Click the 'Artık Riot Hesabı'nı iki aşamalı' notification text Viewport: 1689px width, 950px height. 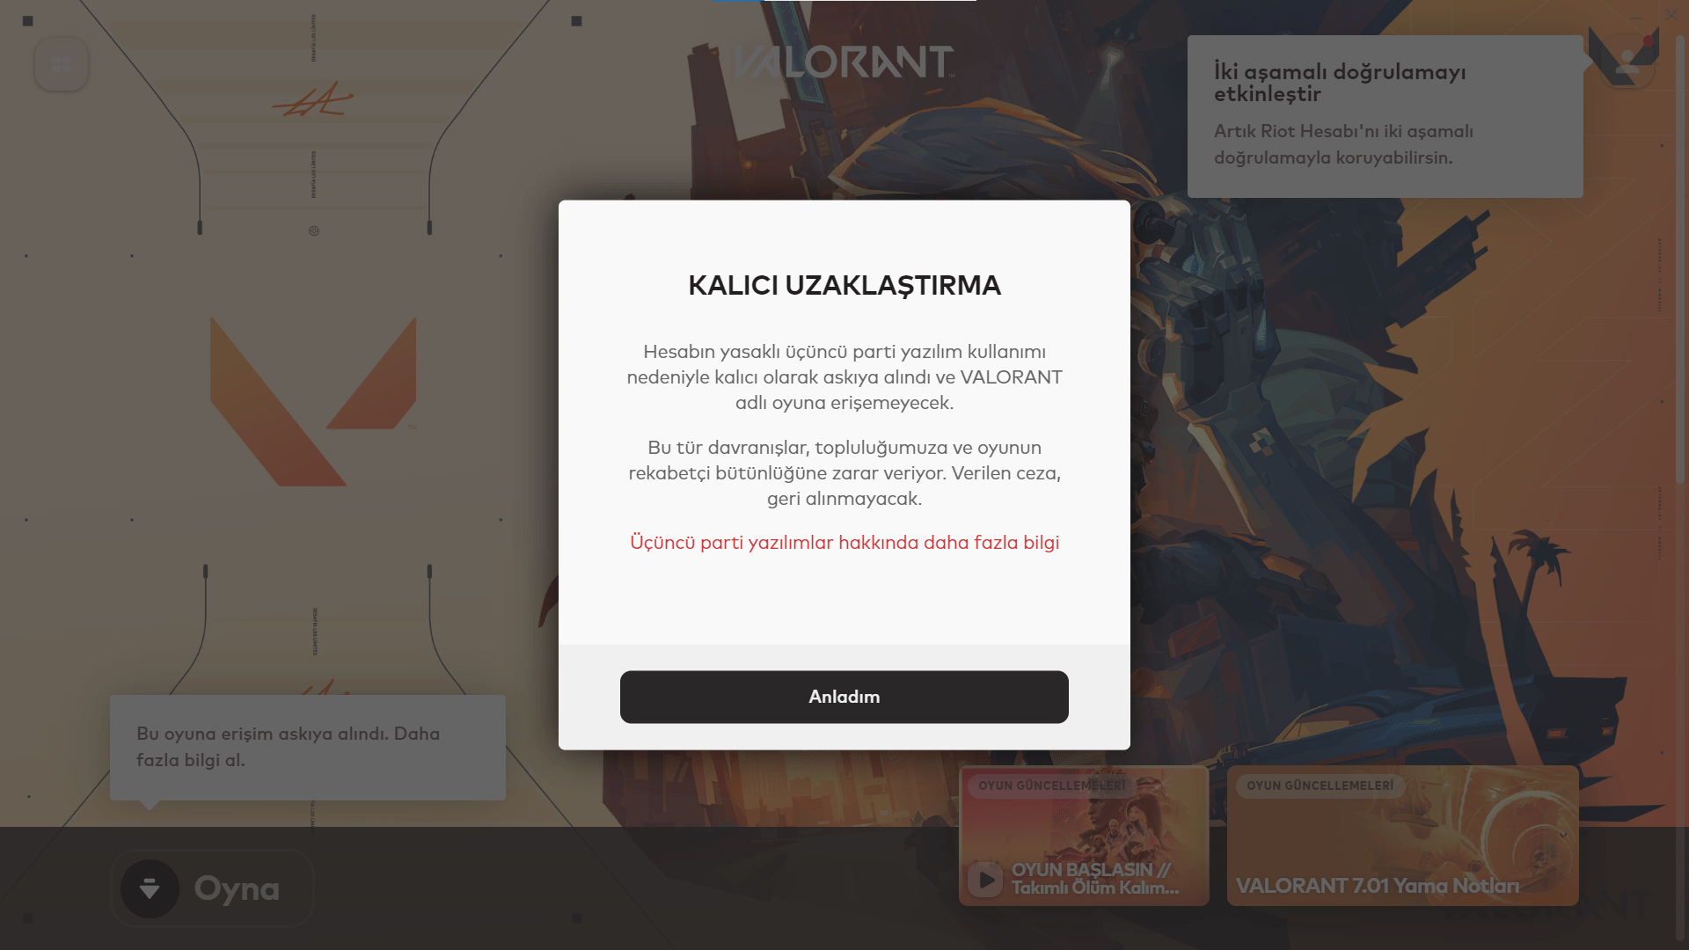pos(1343,144)
